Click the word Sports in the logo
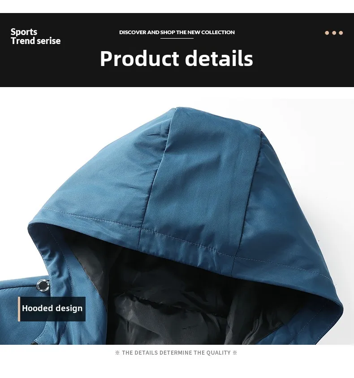The width and height of the screenshot is (354, 378). click(24, 32)
